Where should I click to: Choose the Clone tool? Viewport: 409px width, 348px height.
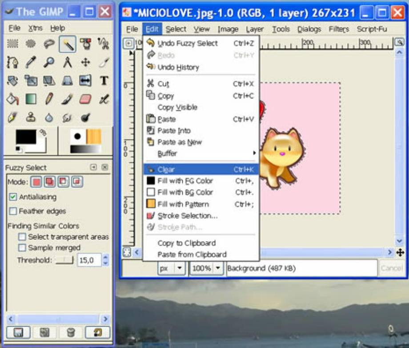click(31, 117)
